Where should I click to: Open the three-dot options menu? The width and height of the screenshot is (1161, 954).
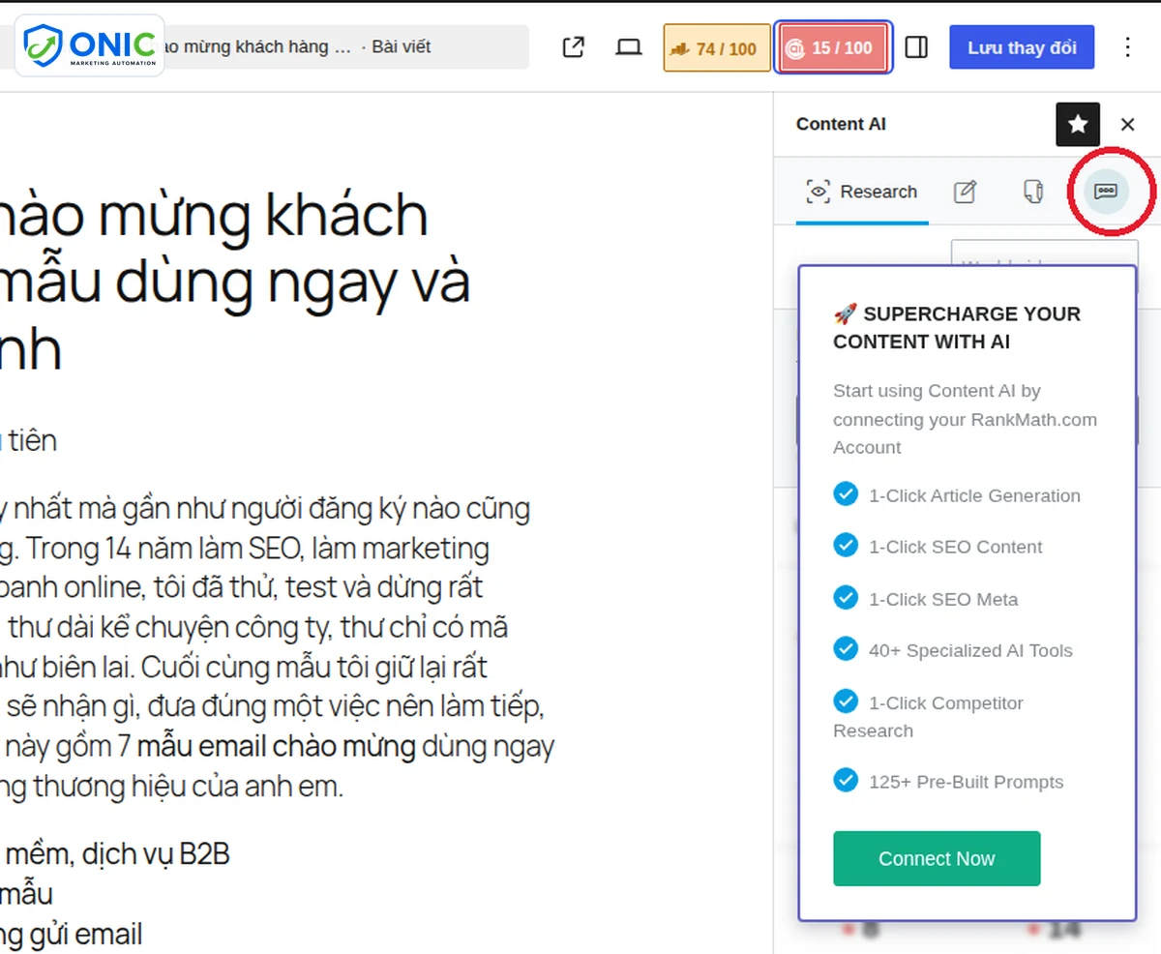[1127, 46]
